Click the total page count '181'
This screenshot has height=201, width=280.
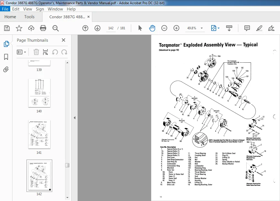(x=123, y=28)
